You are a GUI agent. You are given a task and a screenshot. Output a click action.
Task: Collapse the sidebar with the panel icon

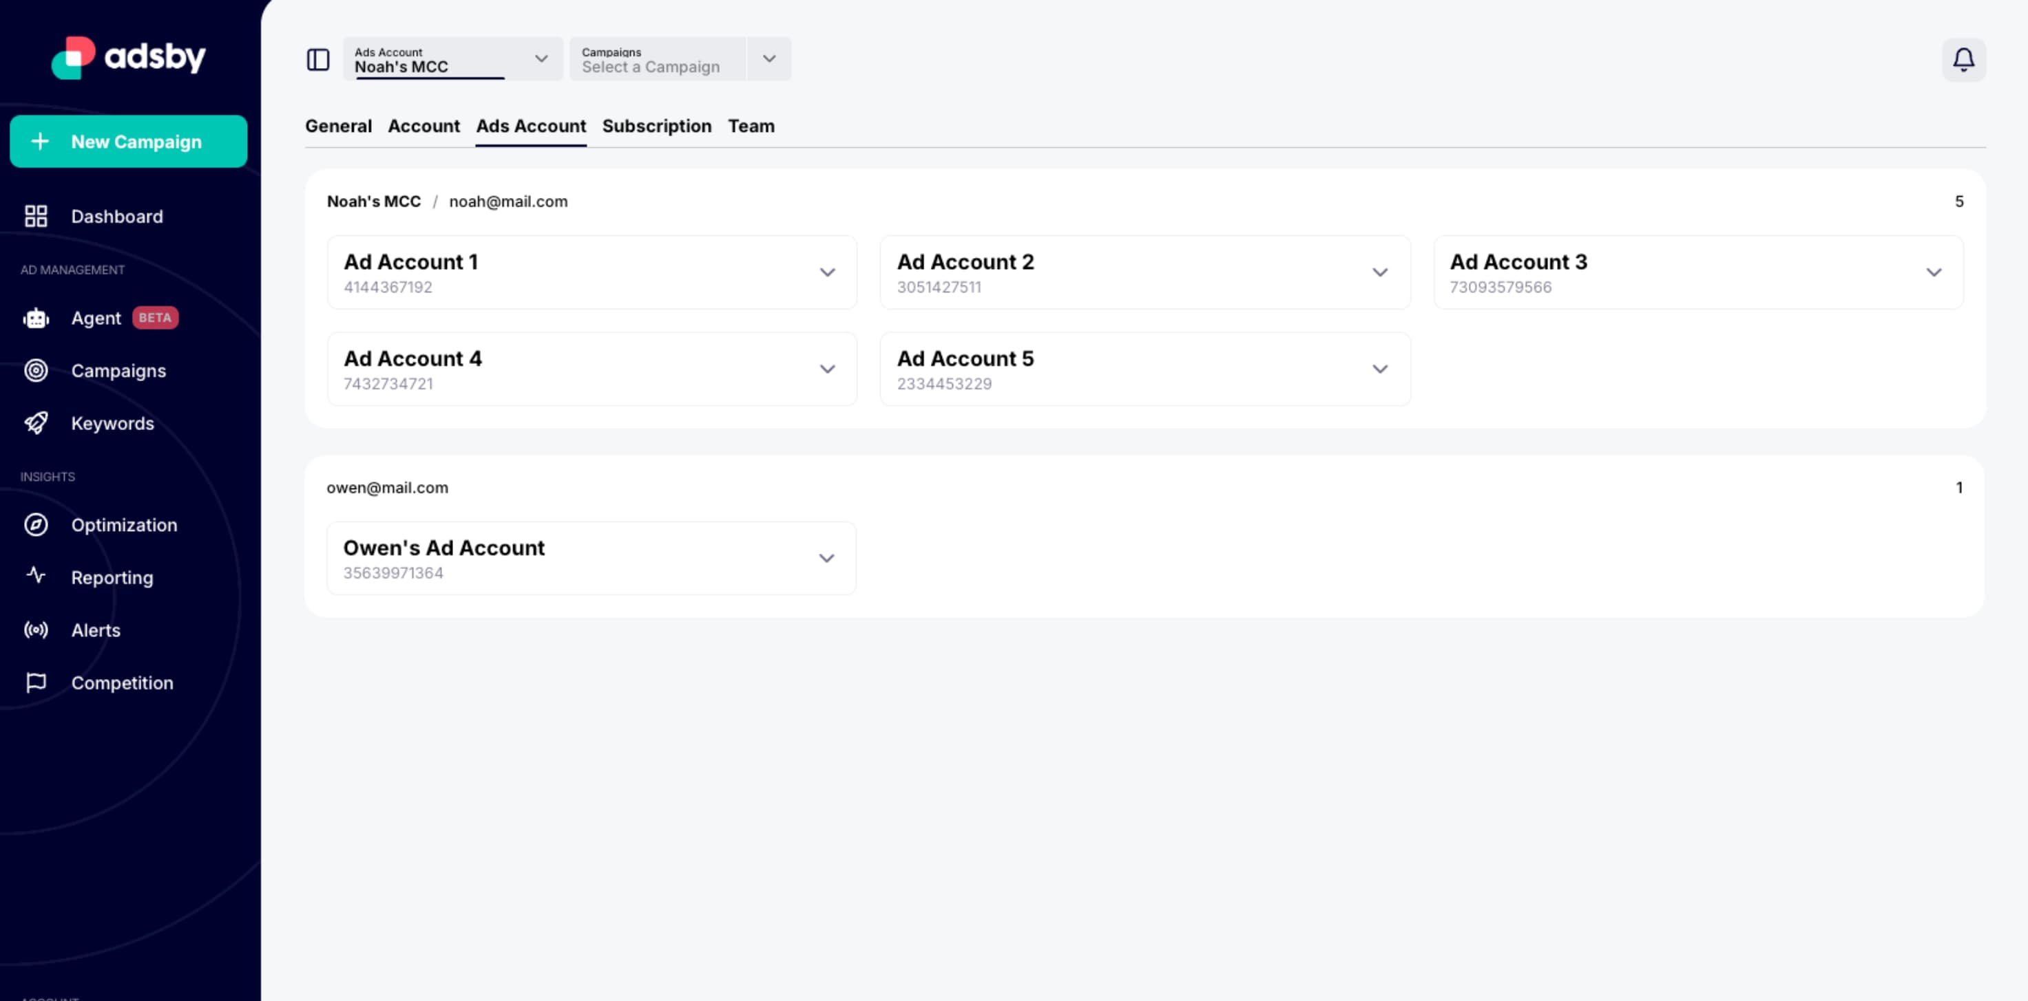click(x=318, y=59)
